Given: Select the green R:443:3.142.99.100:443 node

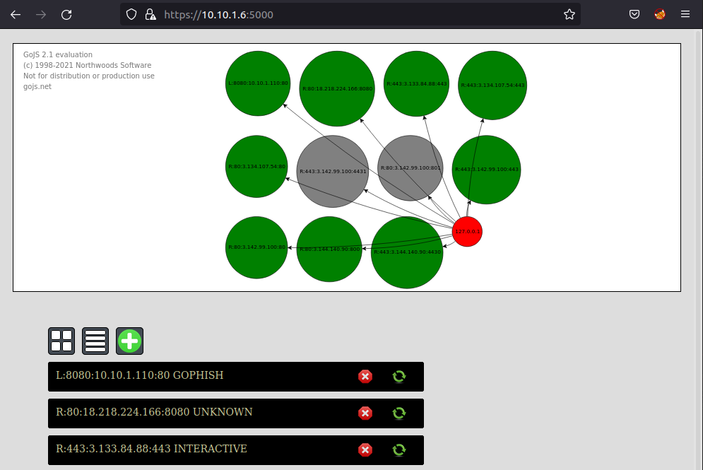Looking at the screenshot, I should point(487,170).
